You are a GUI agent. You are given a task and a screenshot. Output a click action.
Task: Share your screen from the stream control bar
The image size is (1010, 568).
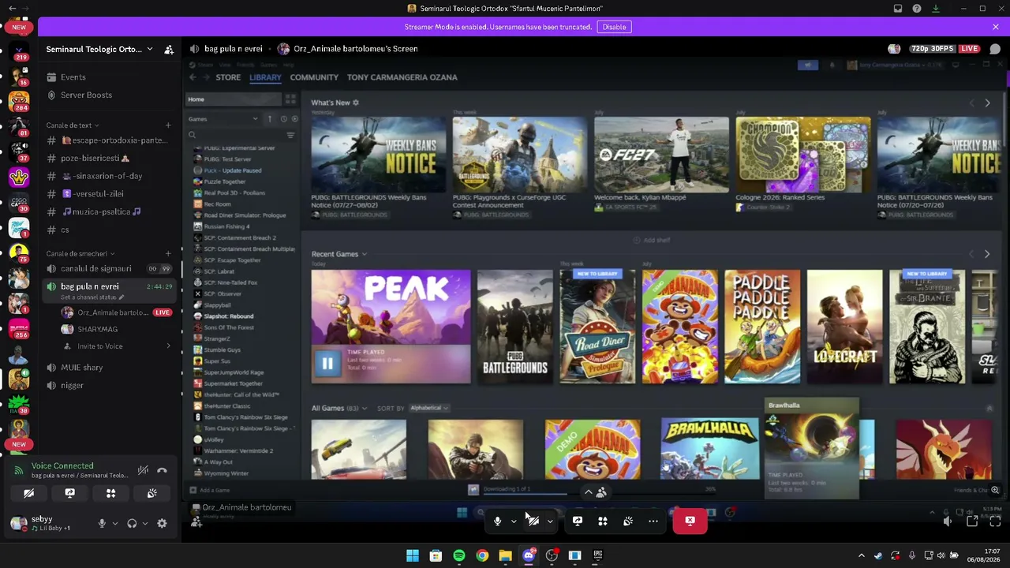578,521
